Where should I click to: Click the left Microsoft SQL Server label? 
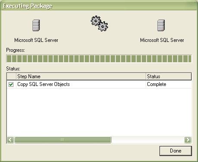coord(36,40)
